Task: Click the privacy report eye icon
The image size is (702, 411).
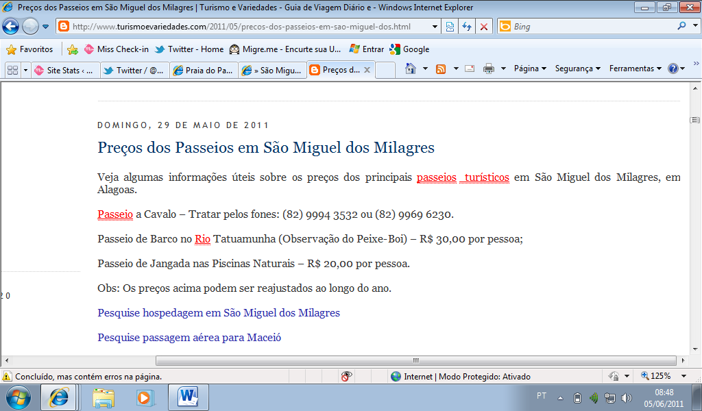Action: tap(347, 376)
